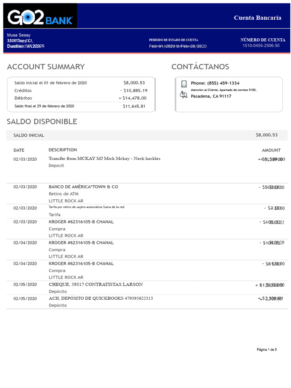Click the Cuenta Bancaria header title

tap(257, 18)
